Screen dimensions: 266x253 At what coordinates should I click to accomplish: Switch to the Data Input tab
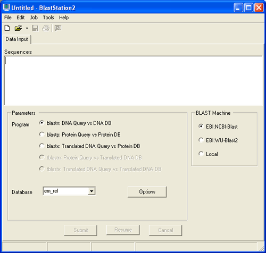(16, 39)
